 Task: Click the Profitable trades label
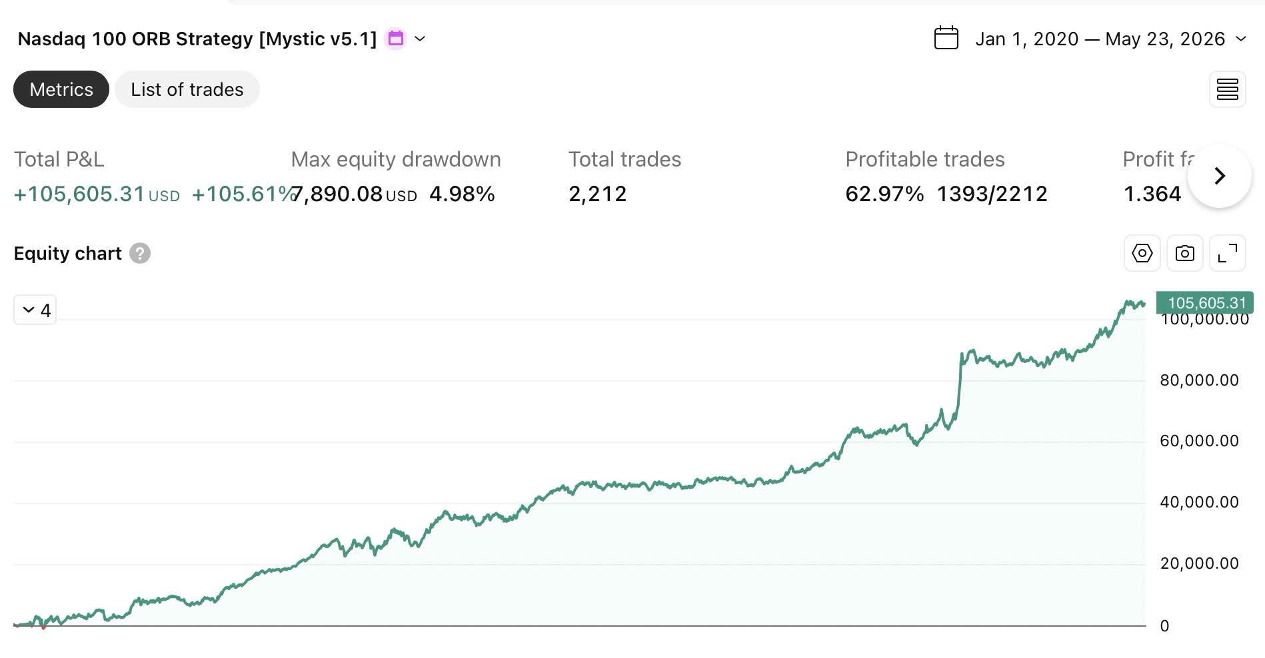[925, 159]
